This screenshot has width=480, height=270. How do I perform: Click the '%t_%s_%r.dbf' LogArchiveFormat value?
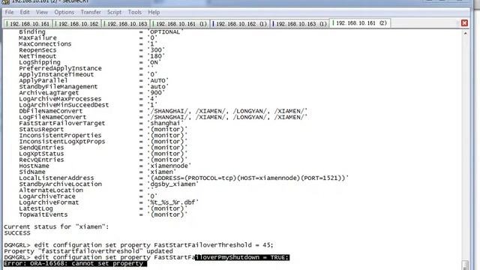click(x=173, y=202)
